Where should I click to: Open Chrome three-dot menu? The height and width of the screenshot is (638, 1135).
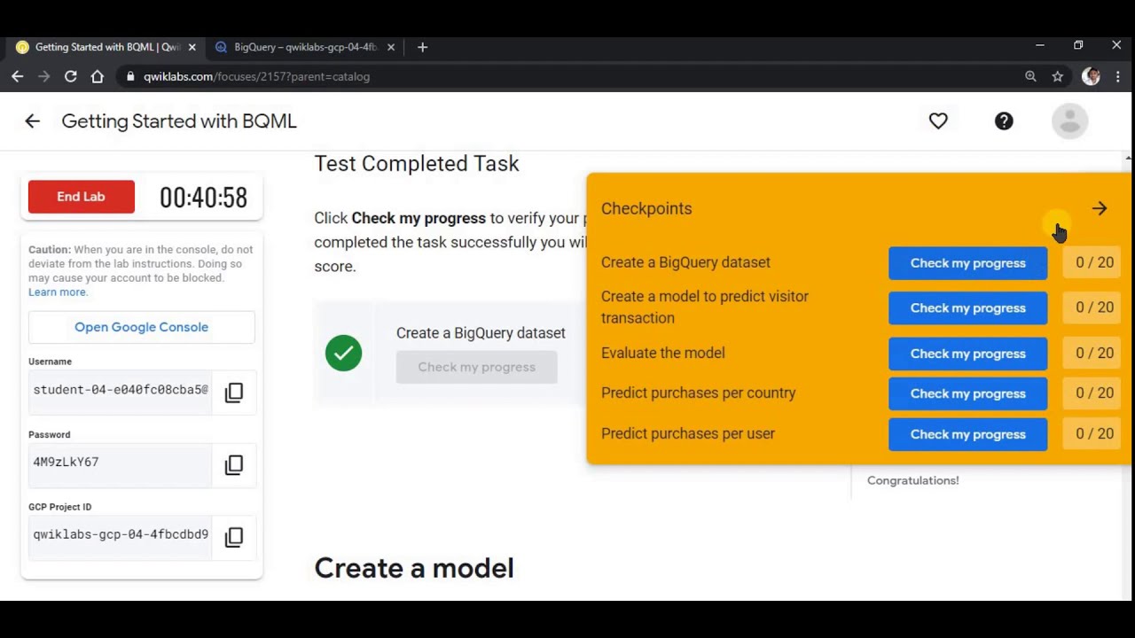[1117, 77]
